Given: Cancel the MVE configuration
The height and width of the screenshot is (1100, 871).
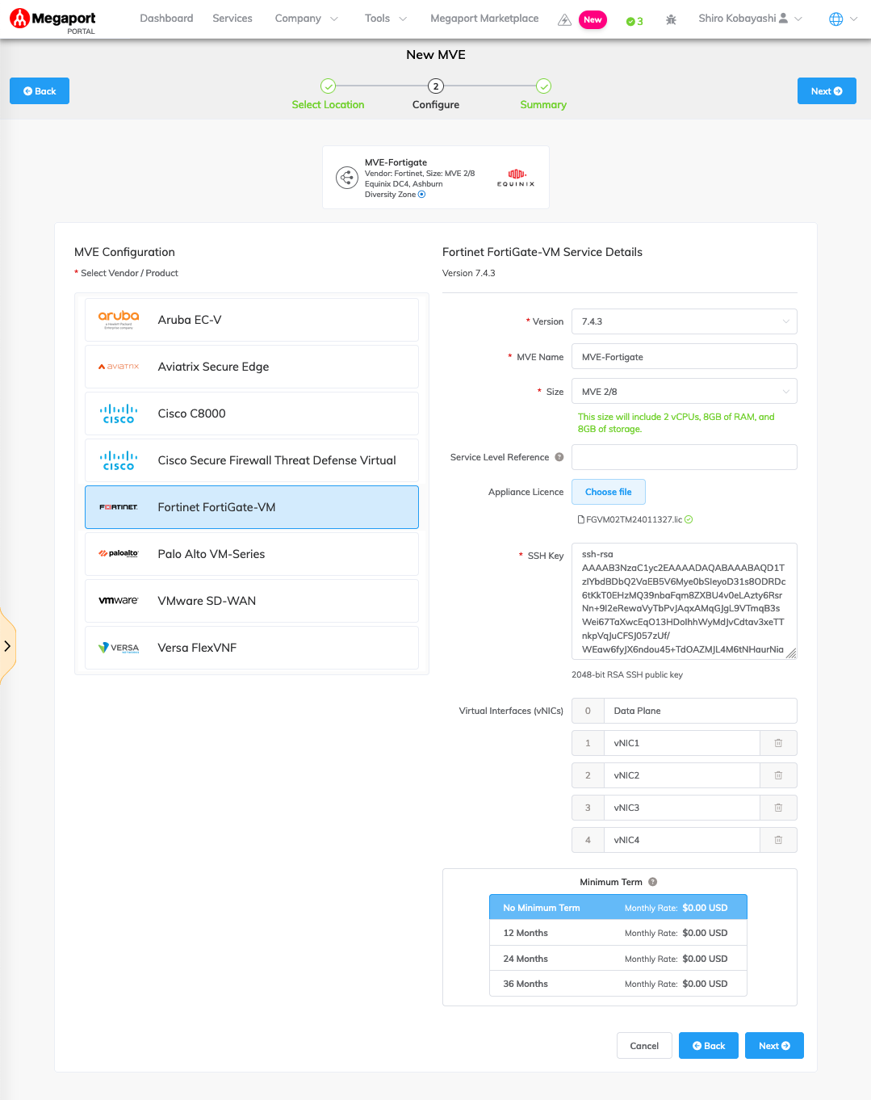Looking at the screenshot, I should pos(643,1045).
